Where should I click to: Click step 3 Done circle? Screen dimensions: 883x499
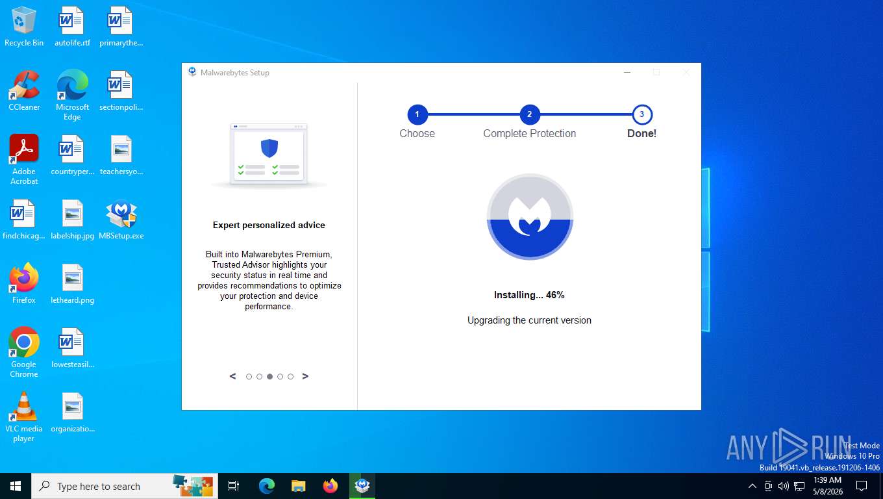click(x=642, y=115)
